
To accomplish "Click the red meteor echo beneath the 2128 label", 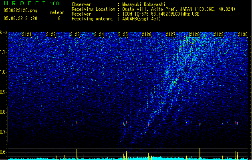I will pyautogui.click(x=200, y=124).
